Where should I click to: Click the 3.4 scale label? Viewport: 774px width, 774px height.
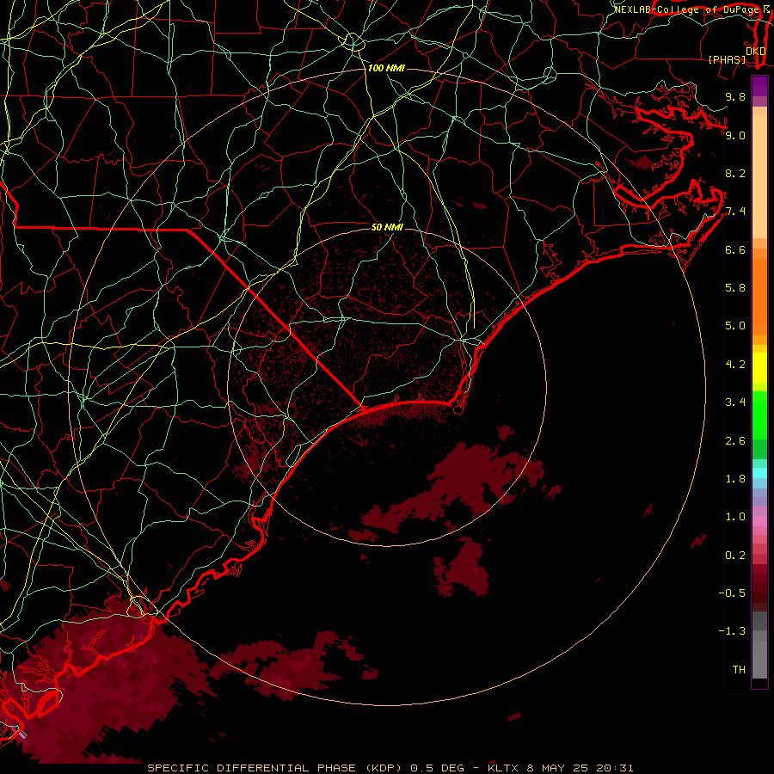(x=735, y=402)
